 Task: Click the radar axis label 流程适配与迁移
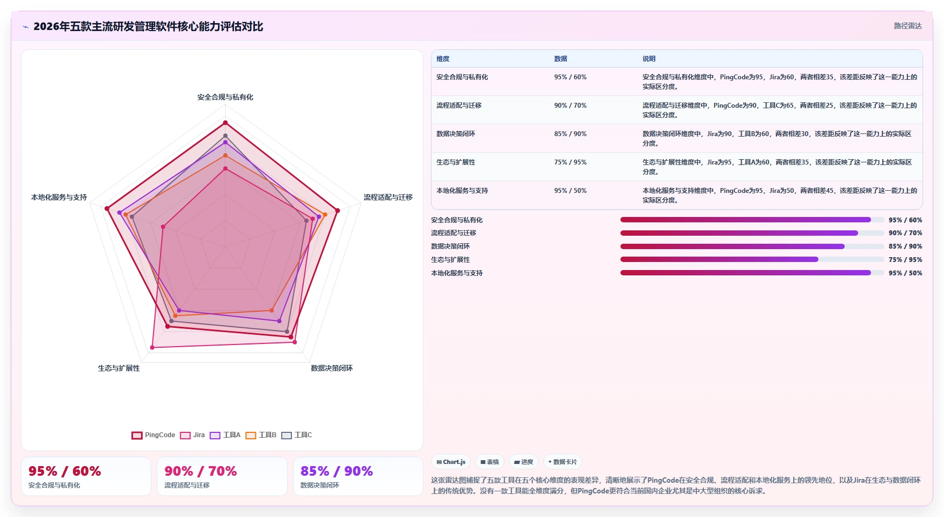tap(388, 197)
